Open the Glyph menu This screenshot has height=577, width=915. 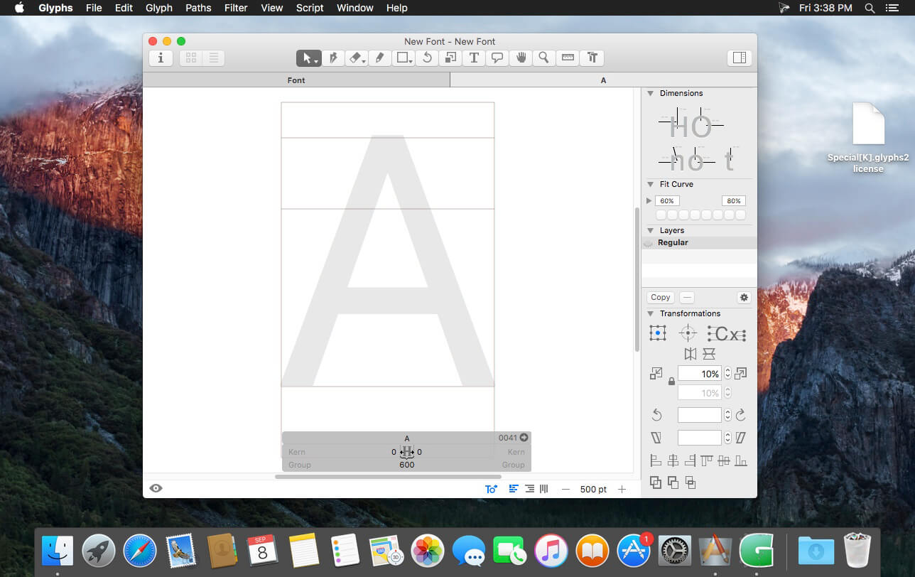tap(158, 8)
